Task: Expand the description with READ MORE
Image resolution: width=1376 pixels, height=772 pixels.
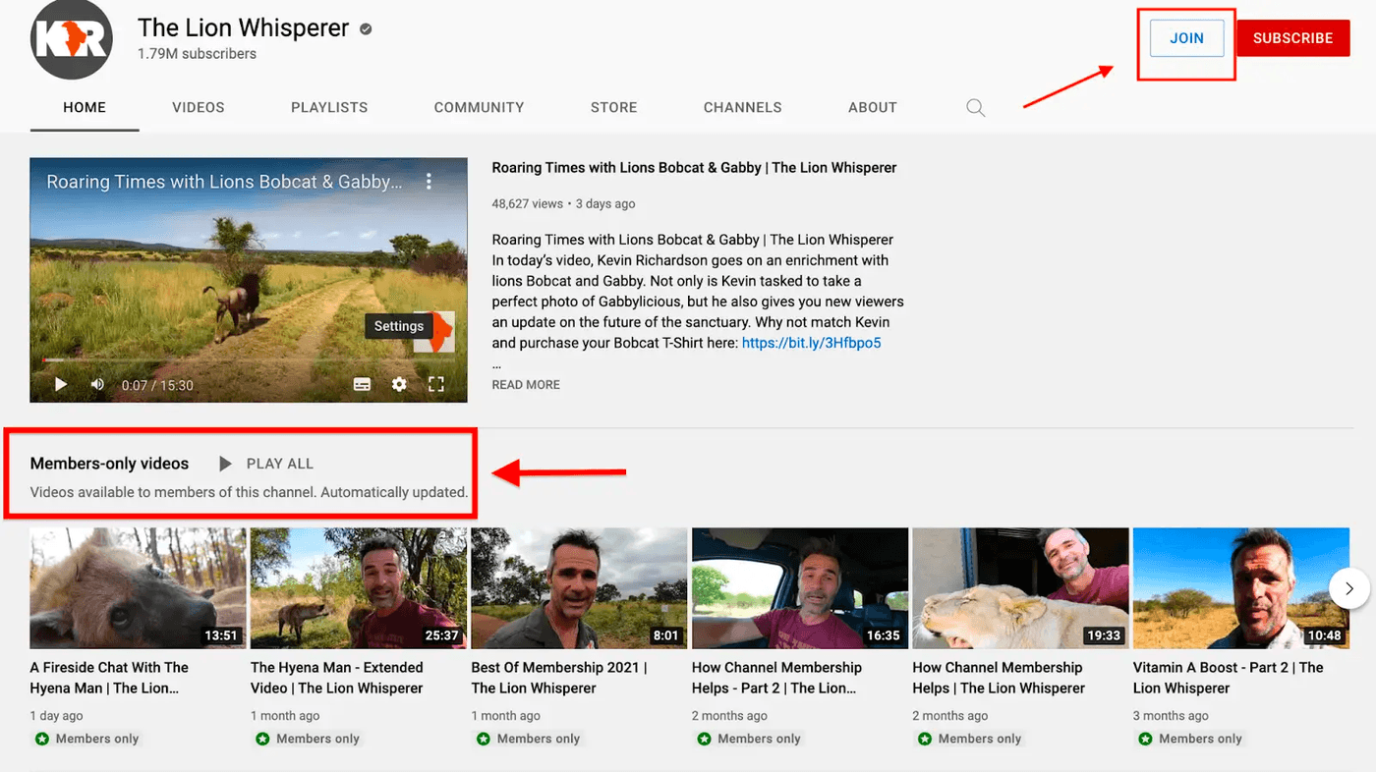Action: [x=525, y=384]
